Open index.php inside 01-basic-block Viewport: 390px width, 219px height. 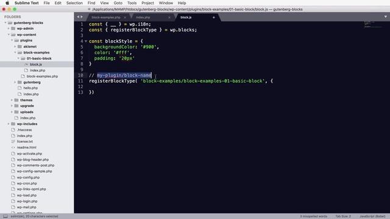37,71
